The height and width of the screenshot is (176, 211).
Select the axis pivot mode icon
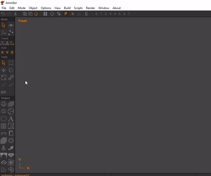[x=3, y=32]
